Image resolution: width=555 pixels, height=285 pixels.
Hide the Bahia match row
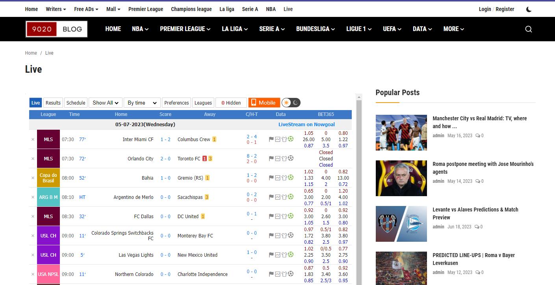33,178
